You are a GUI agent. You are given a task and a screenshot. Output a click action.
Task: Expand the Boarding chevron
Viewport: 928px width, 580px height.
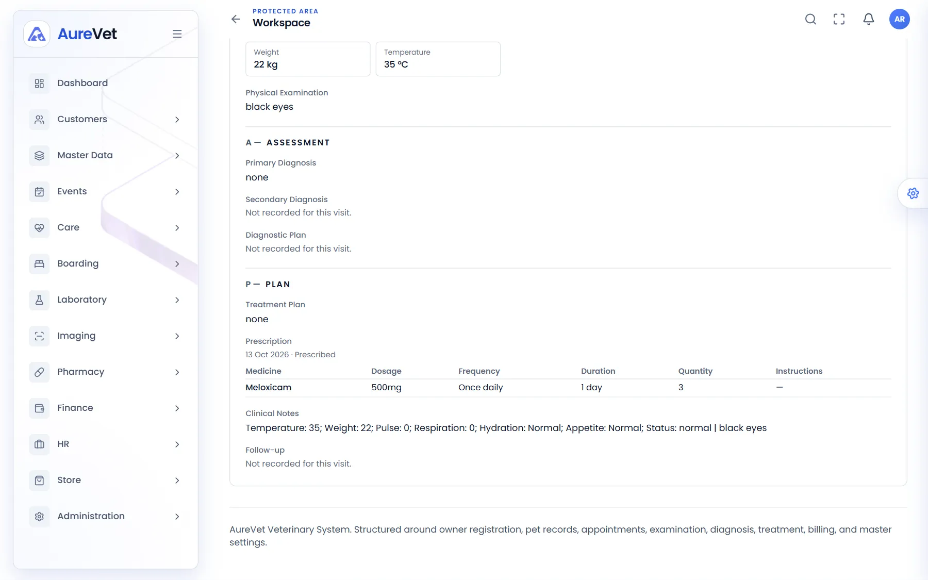click(x=177, y=264)
